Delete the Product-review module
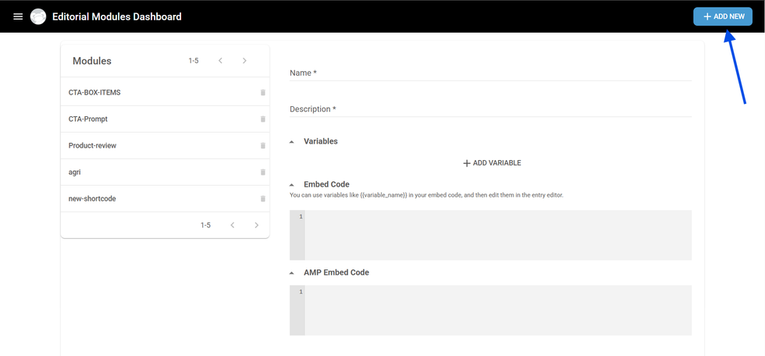The width and height of the screenshot is (765, 356). (x=263, y=145)
